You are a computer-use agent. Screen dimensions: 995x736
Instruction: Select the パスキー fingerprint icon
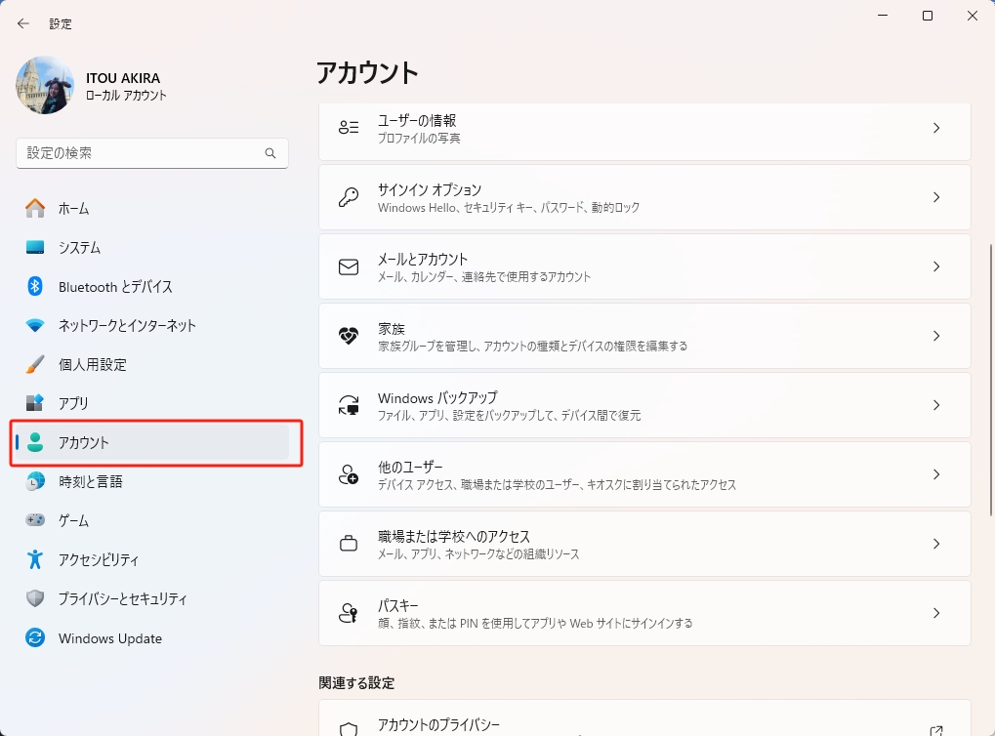[x=348, y=613]
